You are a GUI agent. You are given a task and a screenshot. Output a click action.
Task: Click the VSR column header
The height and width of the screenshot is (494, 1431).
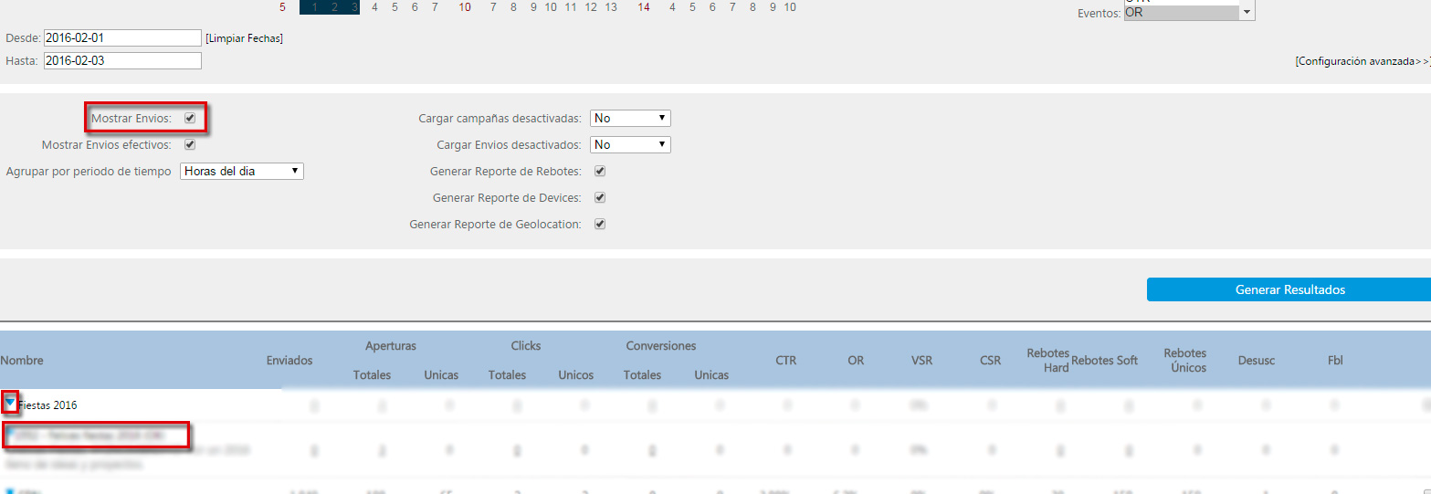tap(922, 361)
